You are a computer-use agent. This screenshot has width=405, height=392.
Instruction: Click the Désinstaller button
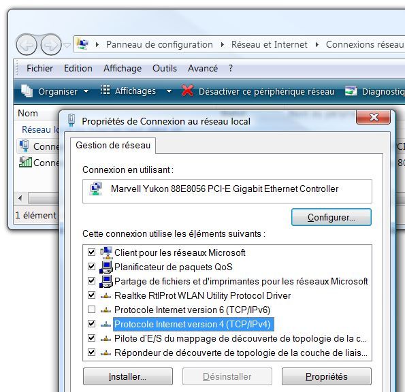point(227,376)
